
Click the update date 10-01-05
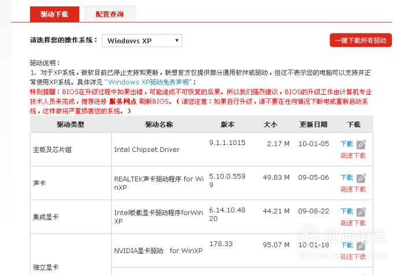(x=313, y=144)
